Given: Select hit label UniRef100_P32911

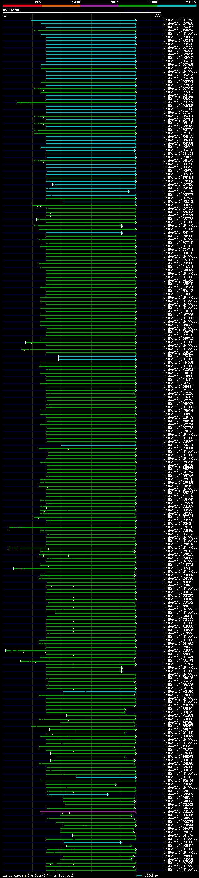Looking at the screenshot, I should [178, 369].
